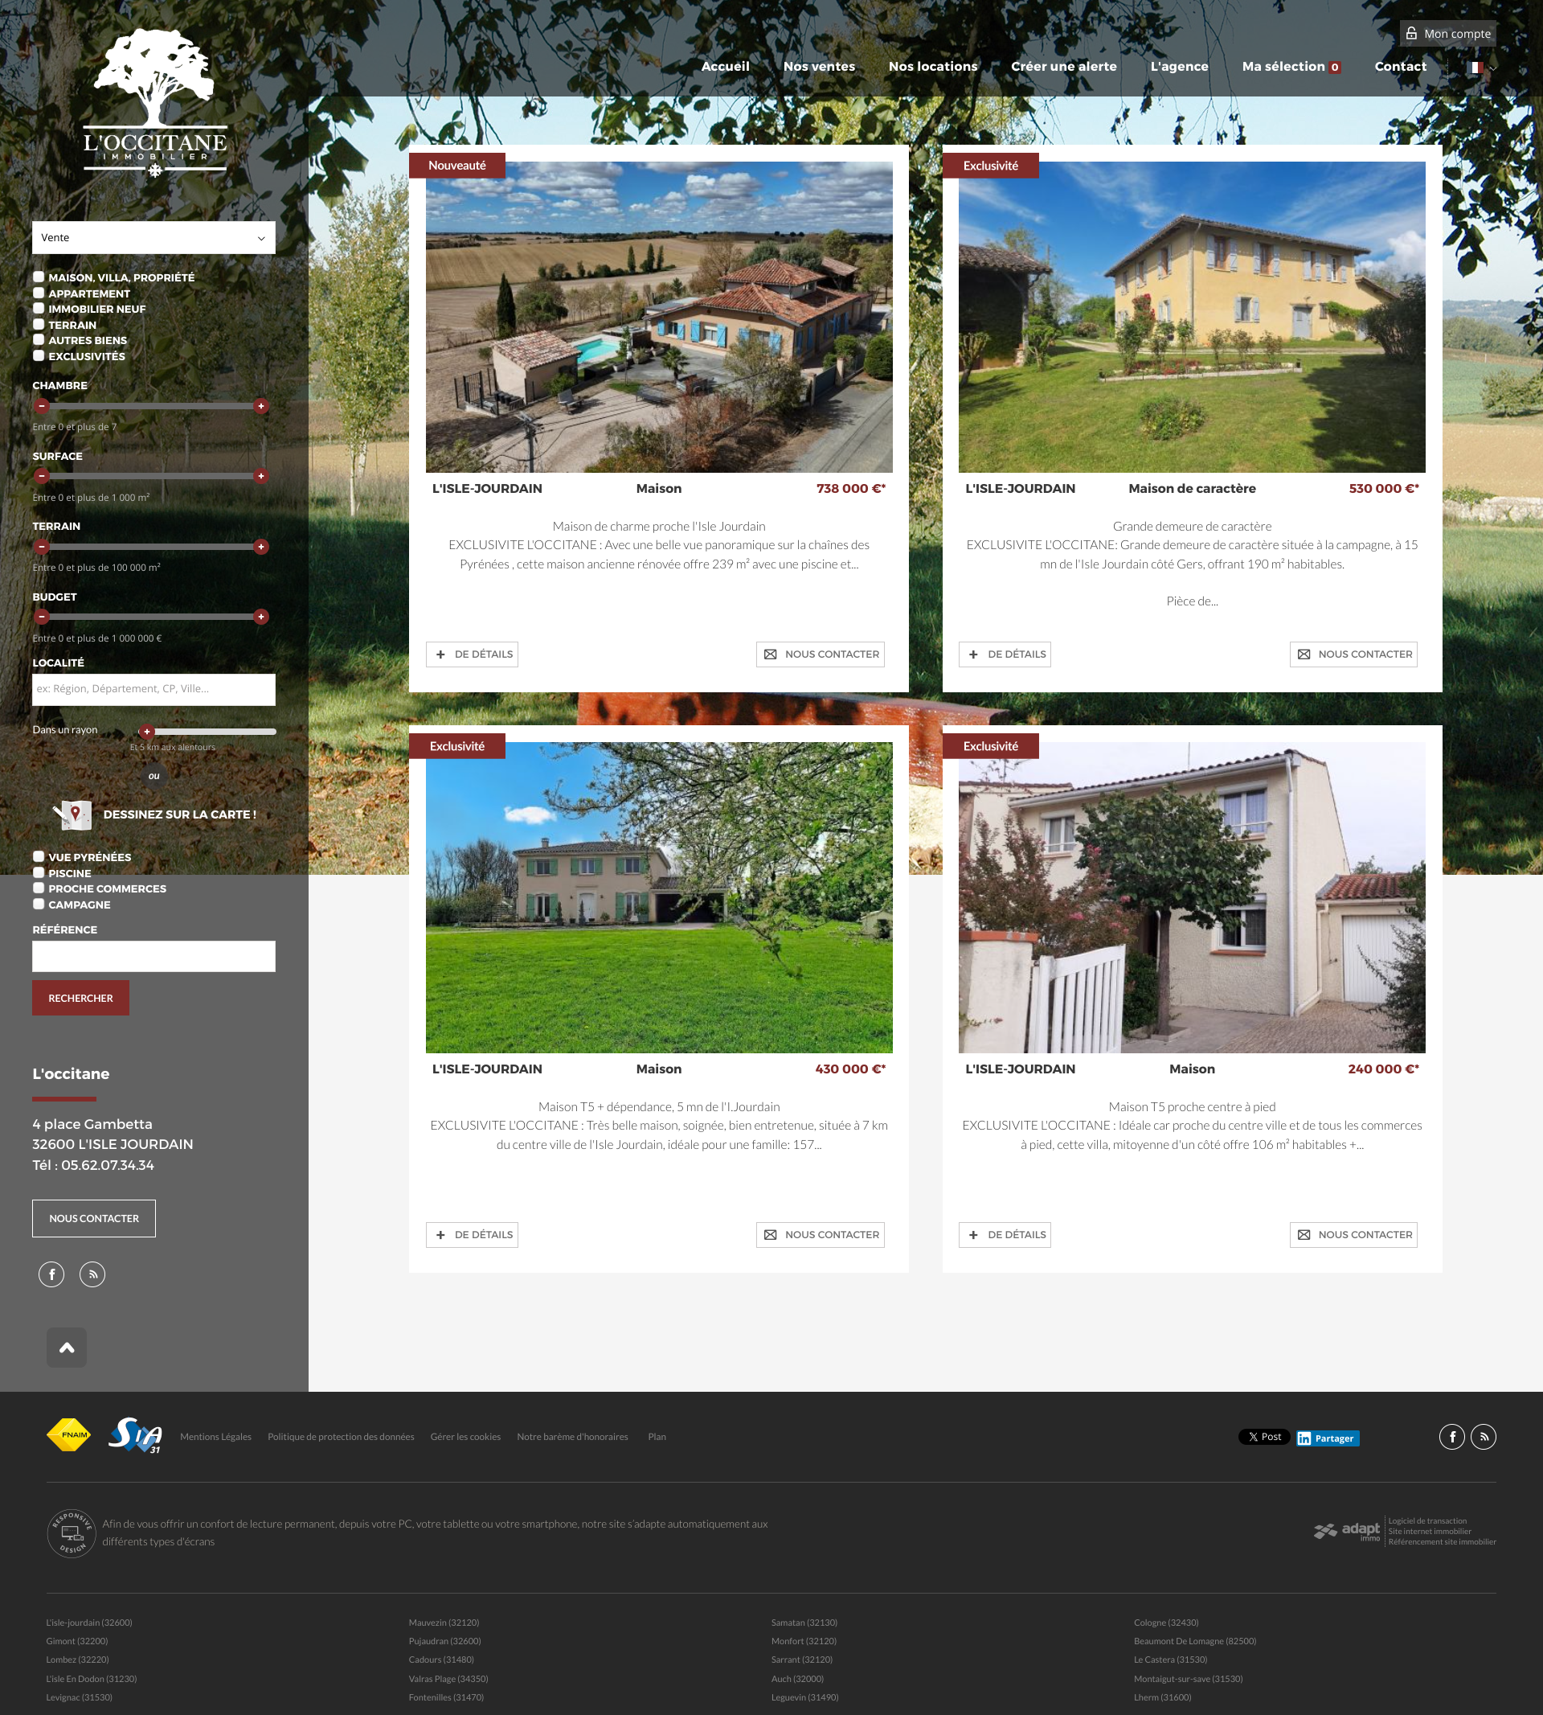Open the sidebar RSS feed icon
Screen dimensions: 1543x1715
coord(92,1274)
